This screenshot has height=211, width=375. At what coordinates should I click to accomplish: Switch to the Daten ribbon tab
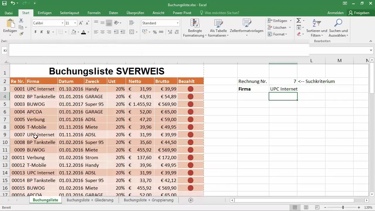pyautogui.click(x=113, y=13)
